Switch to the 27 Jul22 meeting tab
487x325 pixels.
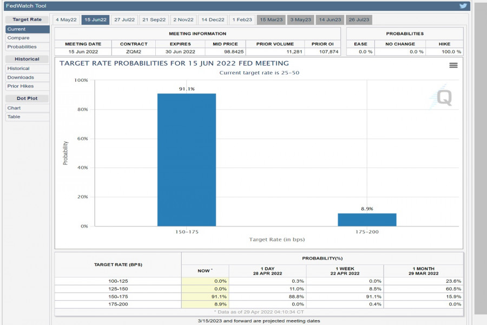124,19
